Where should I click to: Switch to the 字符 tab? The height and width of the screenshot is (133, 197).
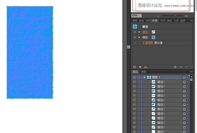click(x=148, y=21)
